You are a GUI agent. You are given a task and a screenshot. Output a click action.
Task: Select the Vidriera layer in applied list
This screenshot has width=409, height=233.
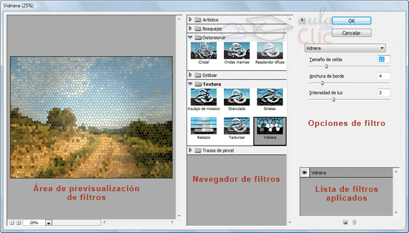351,172
